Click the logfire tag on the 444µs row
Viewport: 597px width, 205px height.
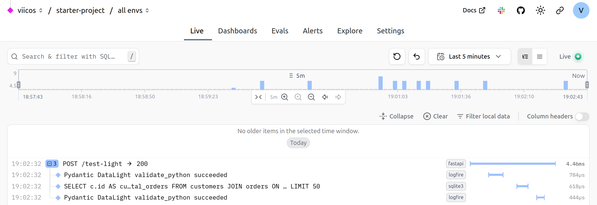click(x=456, y=197)
